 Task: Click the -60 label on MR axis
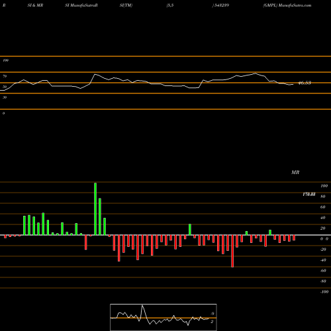pyautogui.click(x=323, y=271)
